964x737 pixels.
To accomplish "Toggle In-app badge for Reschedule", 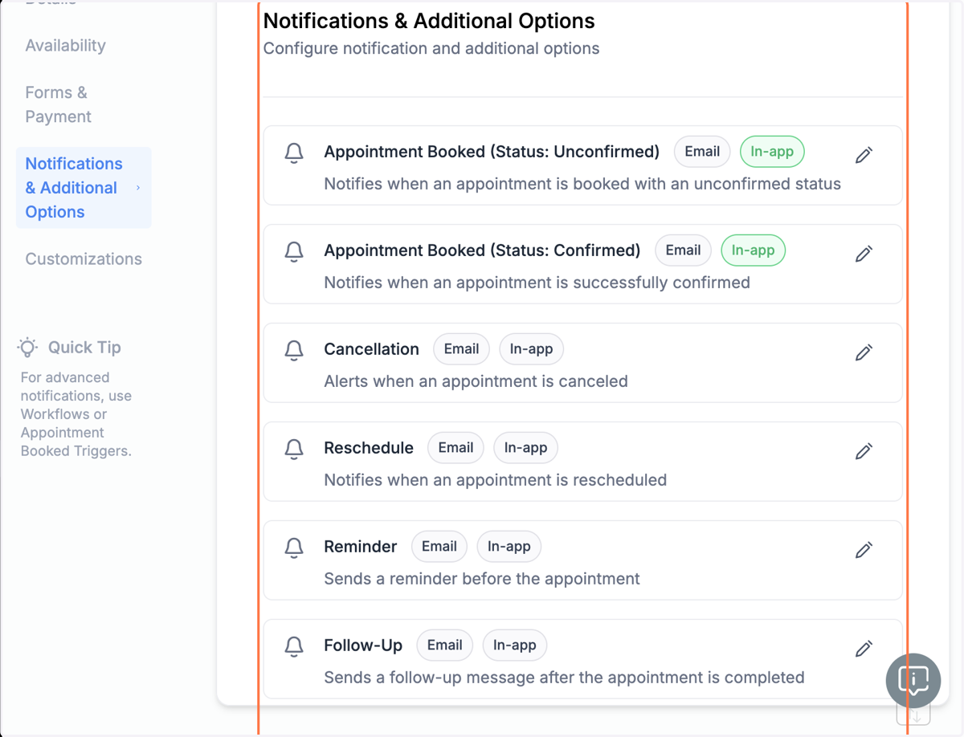I will (526, 448).
